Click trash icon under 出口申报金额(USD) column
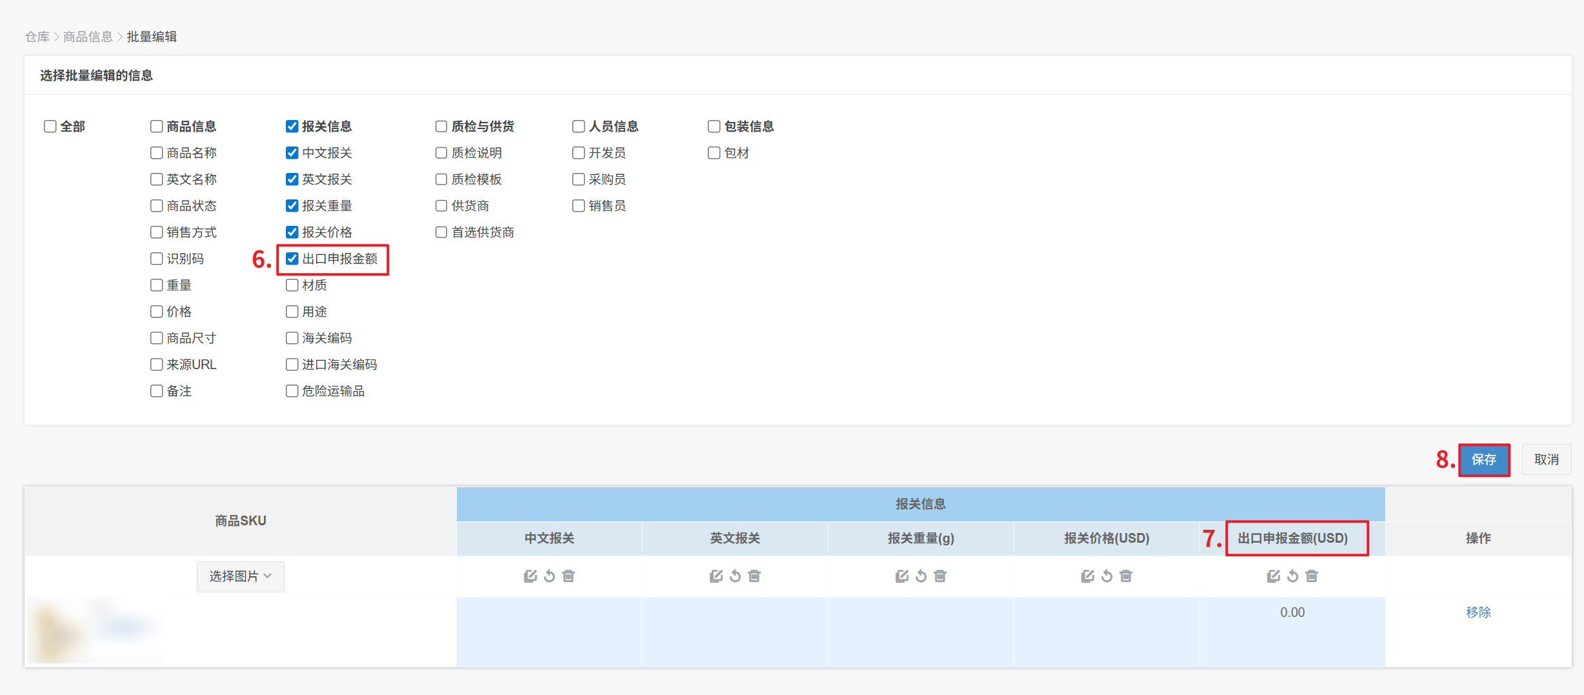The image size is (1584, 695). pos(1312,576)
